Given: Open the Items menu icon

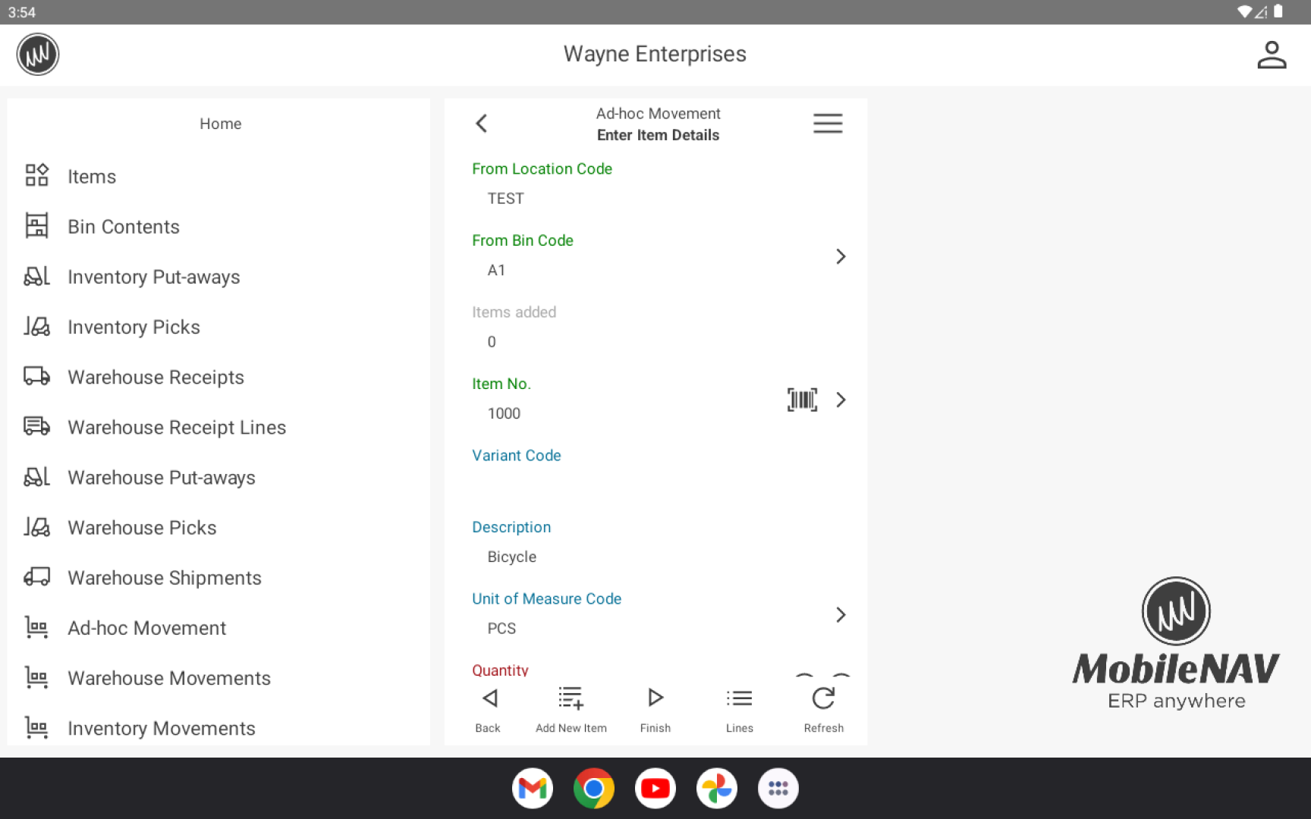Looking at the screenshot, I should click(36, 175).
